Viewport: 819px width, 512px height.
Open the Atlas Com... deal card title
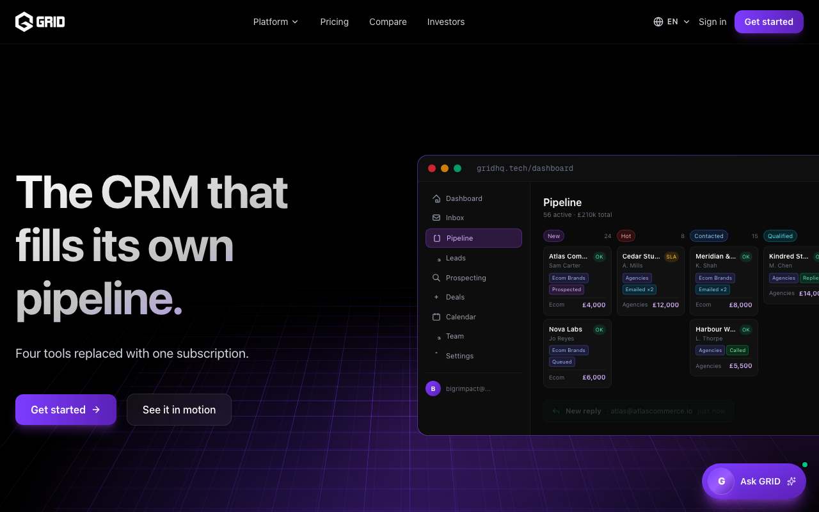tap(568, 257)
